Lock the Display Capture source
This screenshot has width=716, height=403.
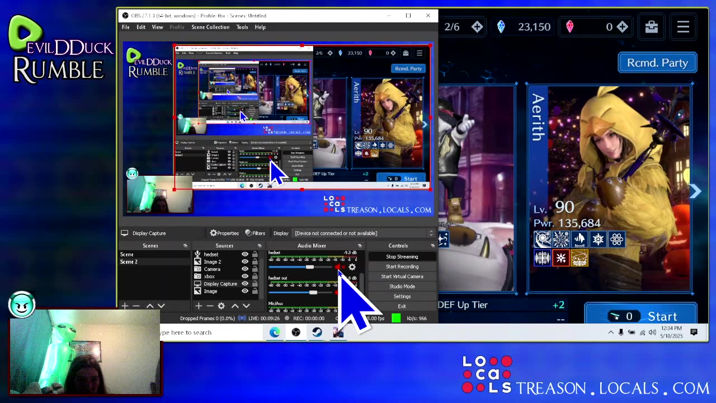(255, 284)
